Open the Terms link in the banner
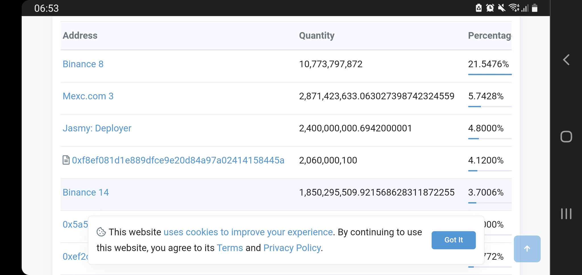Viewport: 582px width, 275px height. (x=230, y=247)
